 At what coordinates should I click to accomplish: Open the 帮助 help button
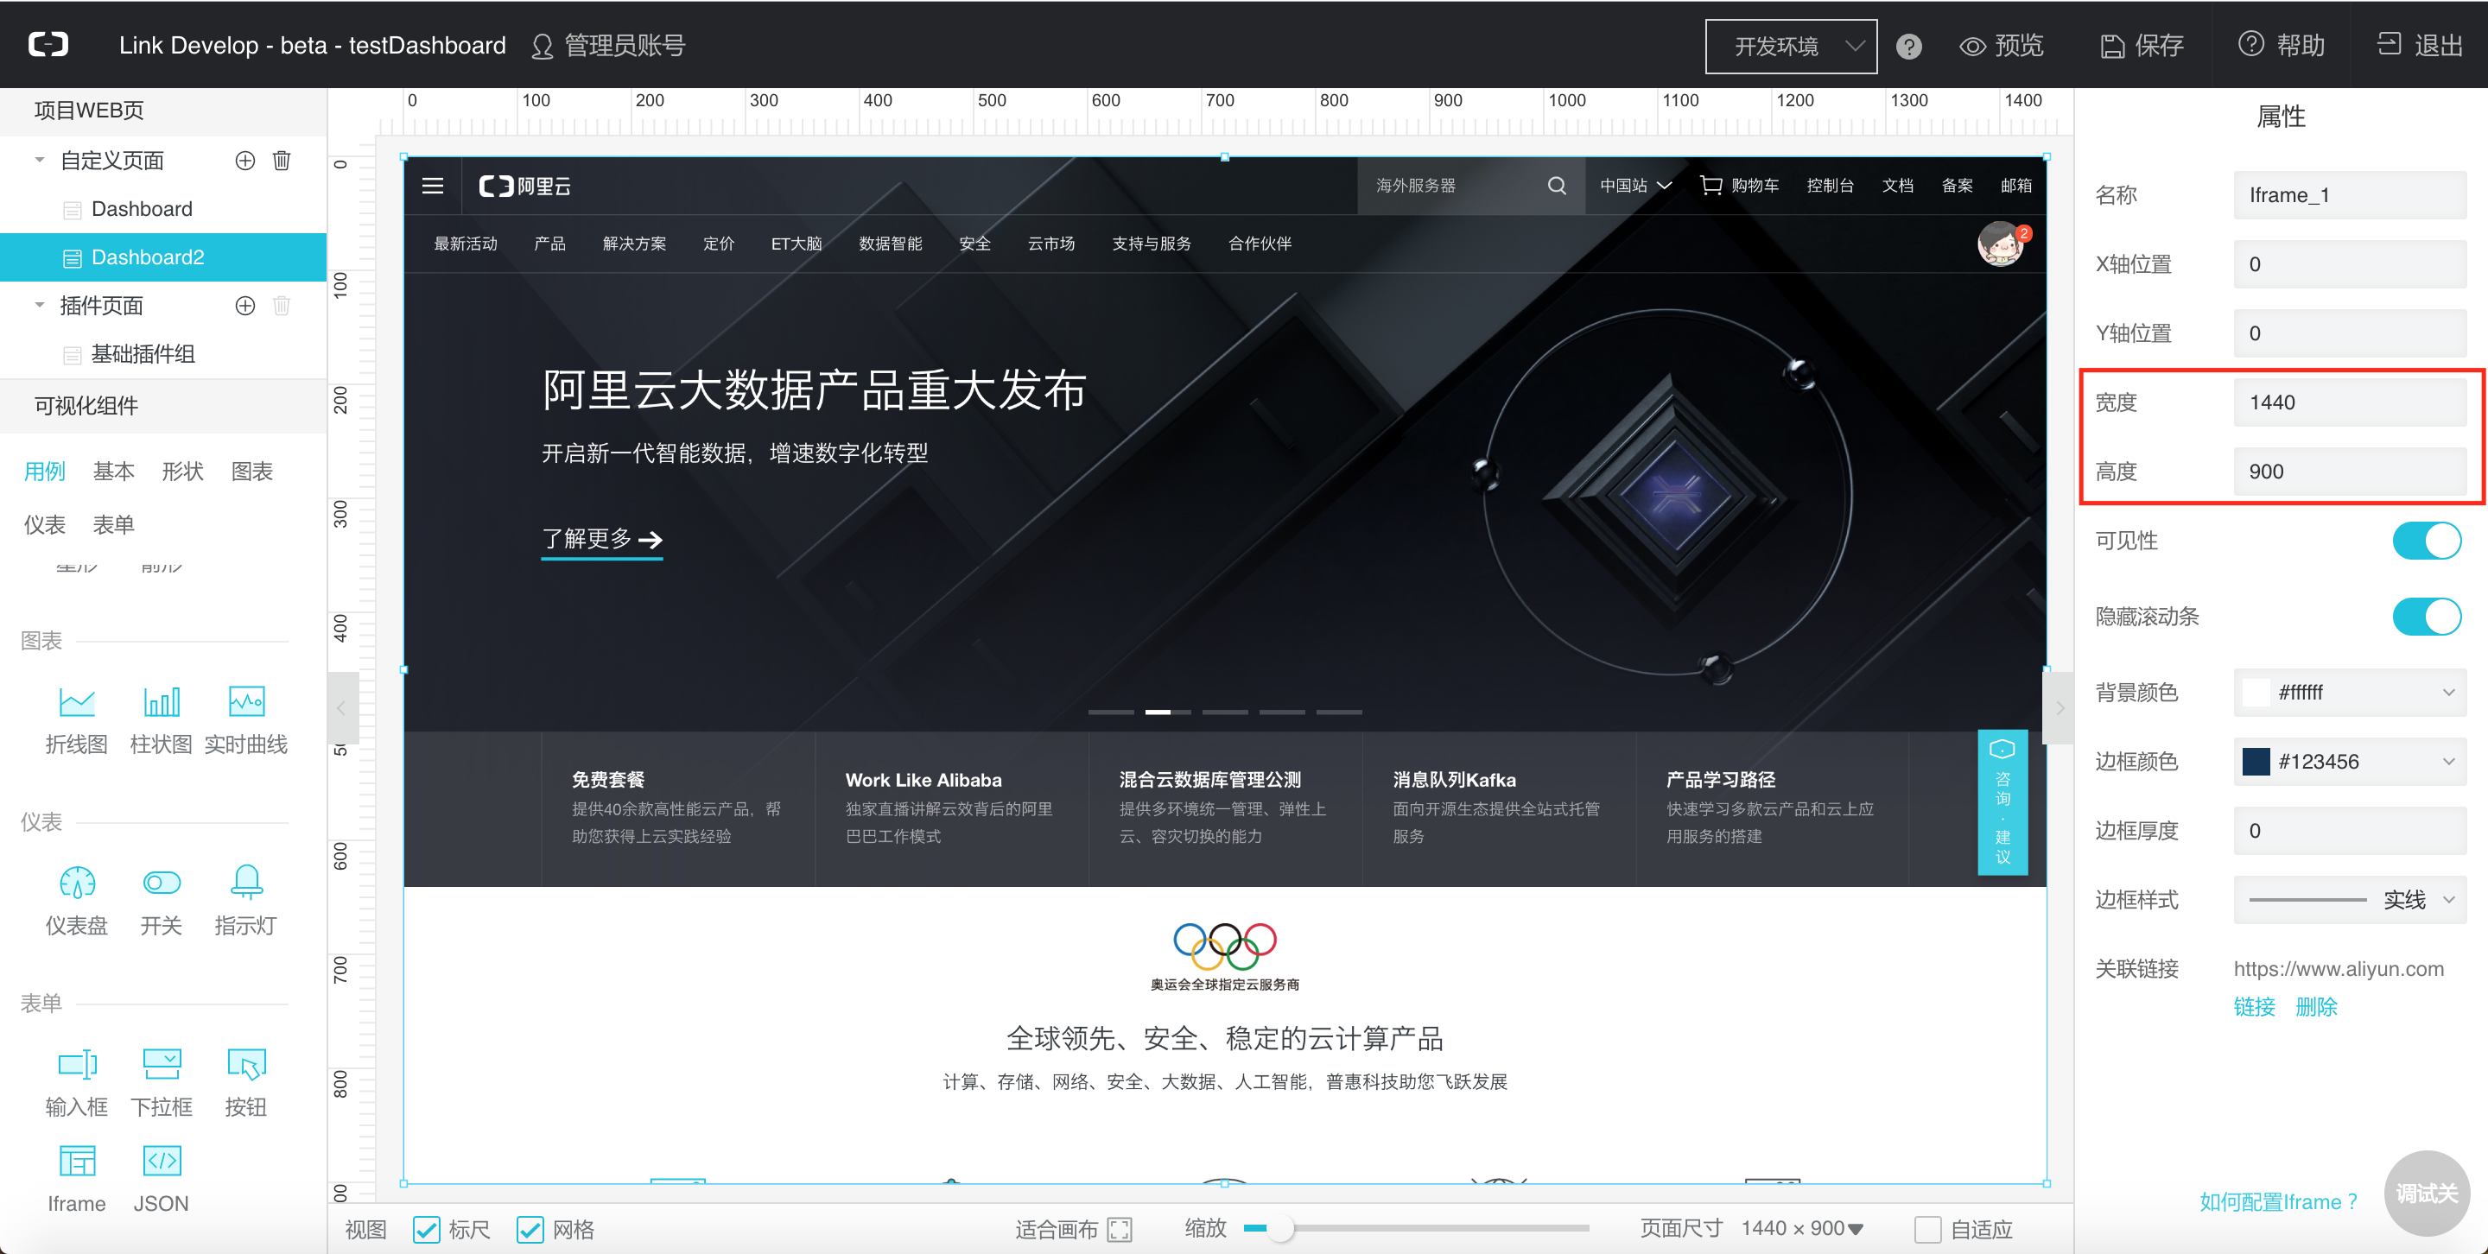tap(2282, 46)
